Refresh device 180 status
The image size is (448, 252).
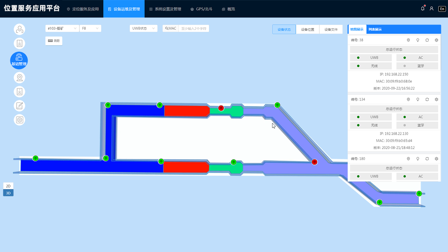coord(427,159)
